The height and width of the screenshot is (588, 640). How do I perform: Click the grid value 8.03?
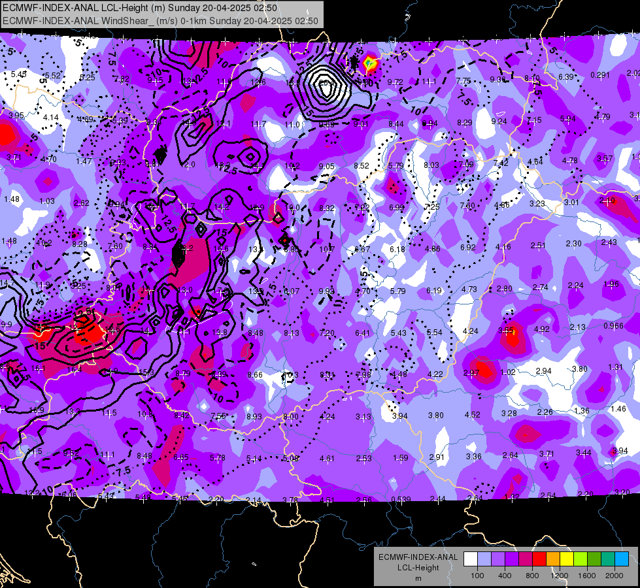[431, 165]
